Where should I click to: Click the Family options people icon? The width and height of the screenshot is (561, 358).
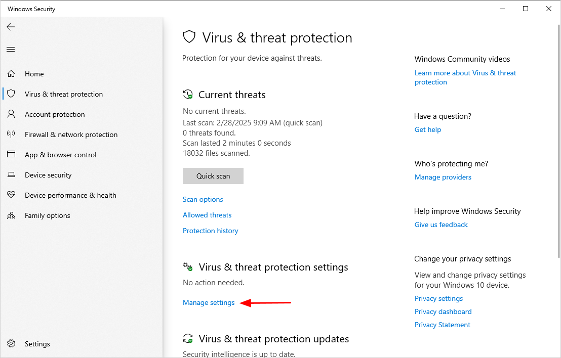[11, 215]
